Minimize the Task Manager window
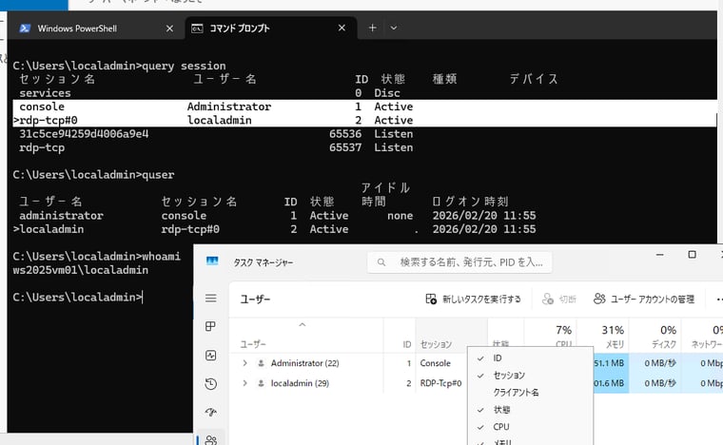This screenshot has height=445, width=723. tap(660, 254)
